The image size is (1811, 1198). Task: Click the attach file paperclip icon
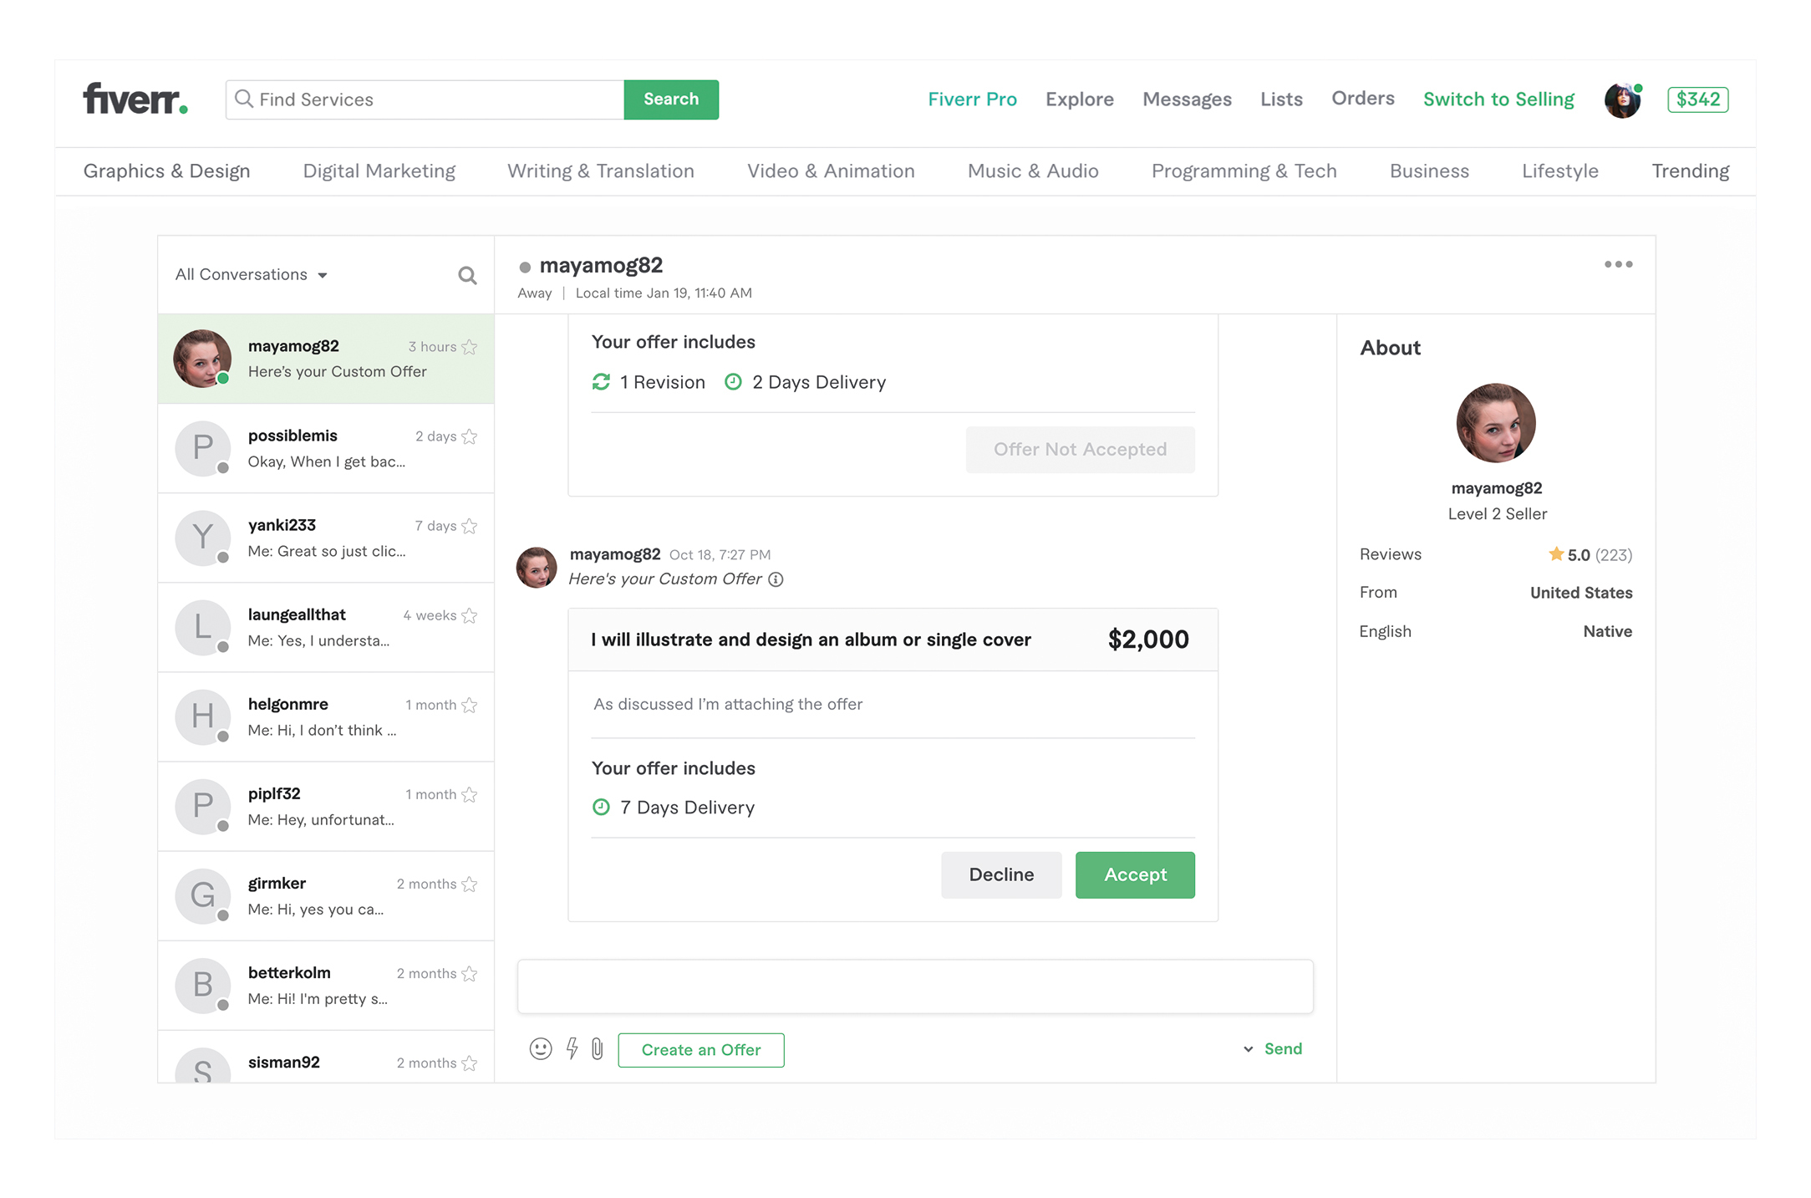(598, 1049)
